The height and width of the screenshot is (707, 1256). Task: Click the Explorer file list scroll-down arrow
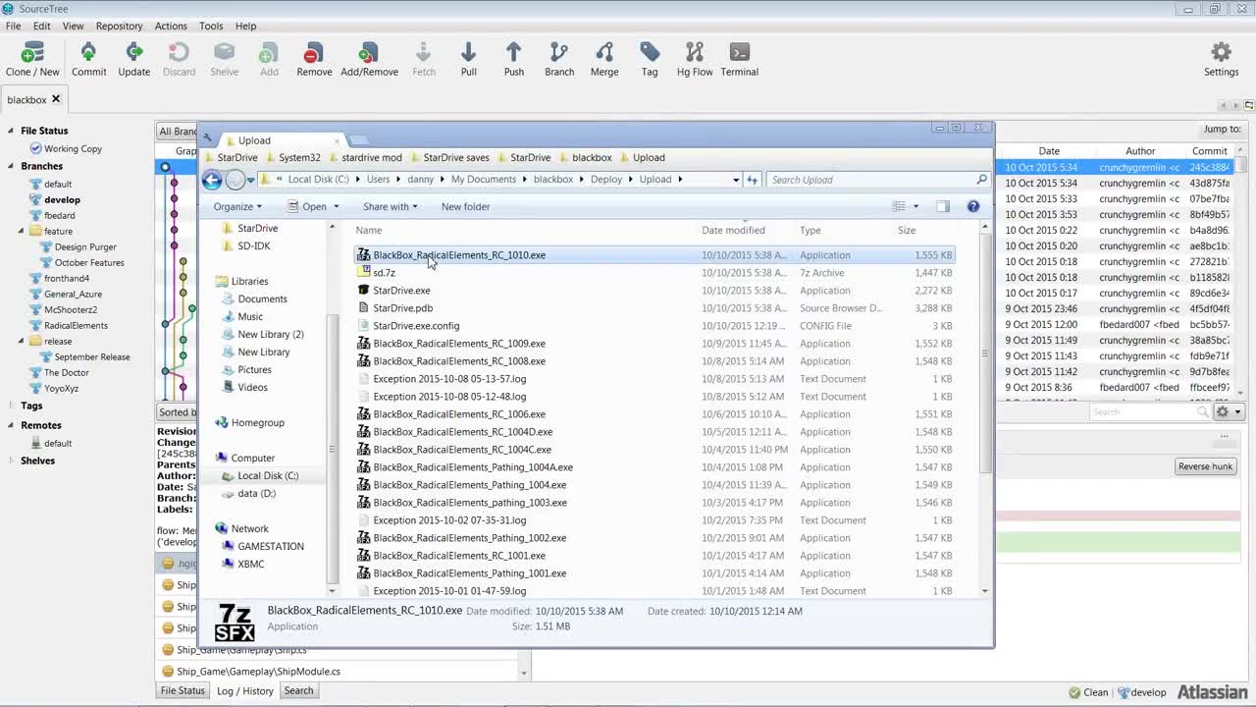click(x=984, y=591)
